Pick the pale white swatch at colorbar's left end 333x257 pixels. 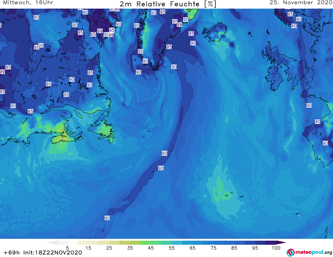point(52,242)
